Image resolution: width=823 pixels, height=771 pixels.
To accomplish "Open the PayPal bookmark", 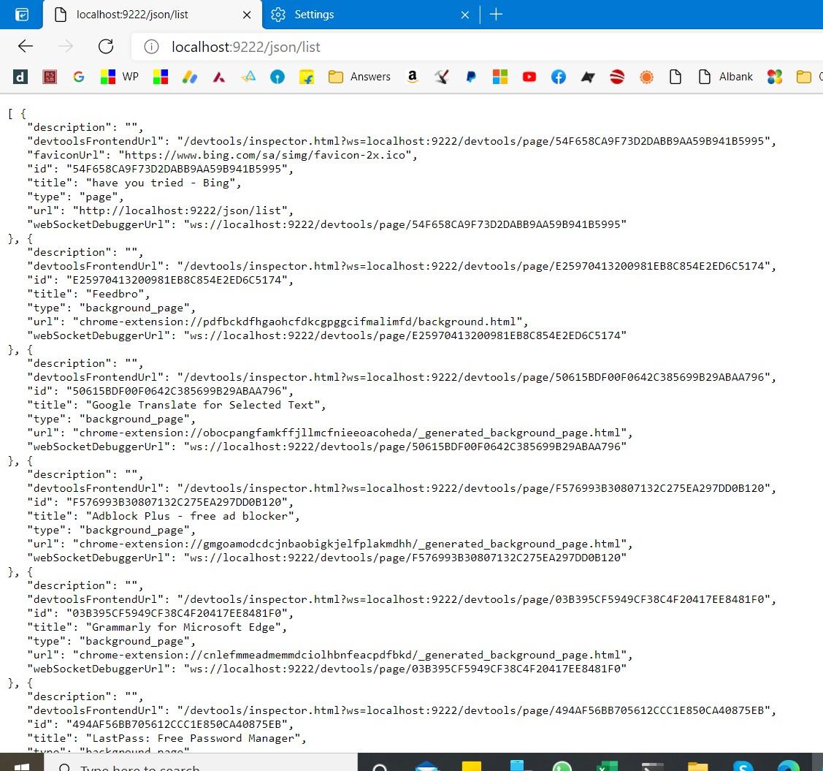I will pyautogui.click(x=471, y=77).
